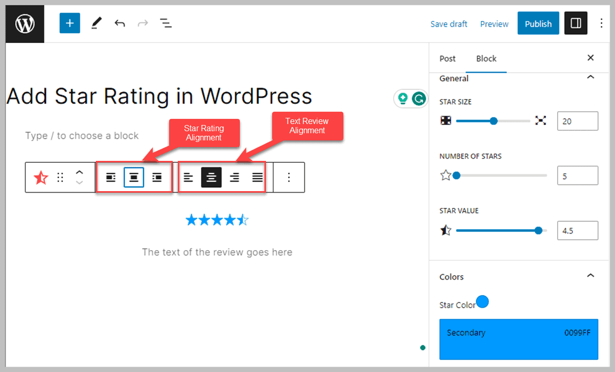Select left text review alignment
This screenshot has width=615, height=372.
pyautogui.click(x=188, y=177)
